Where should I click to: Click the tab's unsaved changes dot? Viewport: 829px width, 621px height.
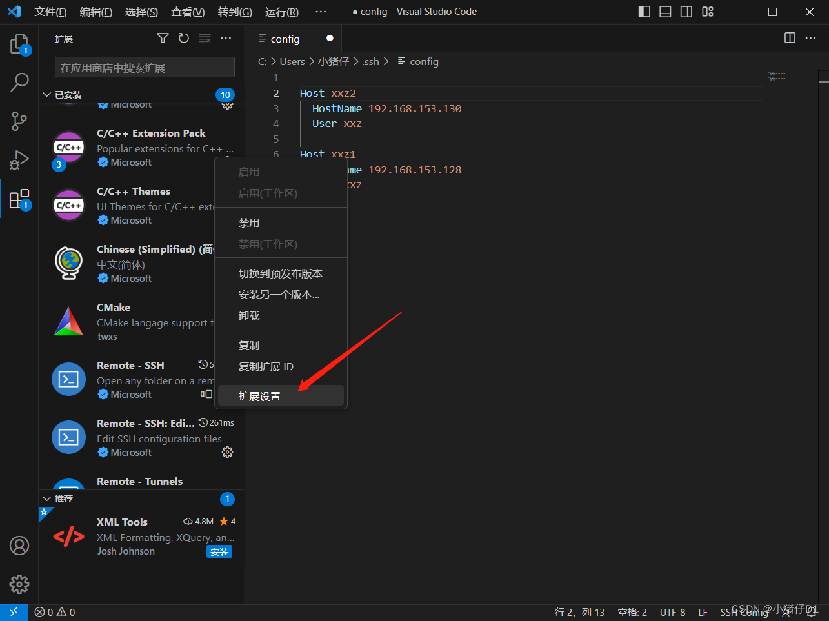pos(330,38)
